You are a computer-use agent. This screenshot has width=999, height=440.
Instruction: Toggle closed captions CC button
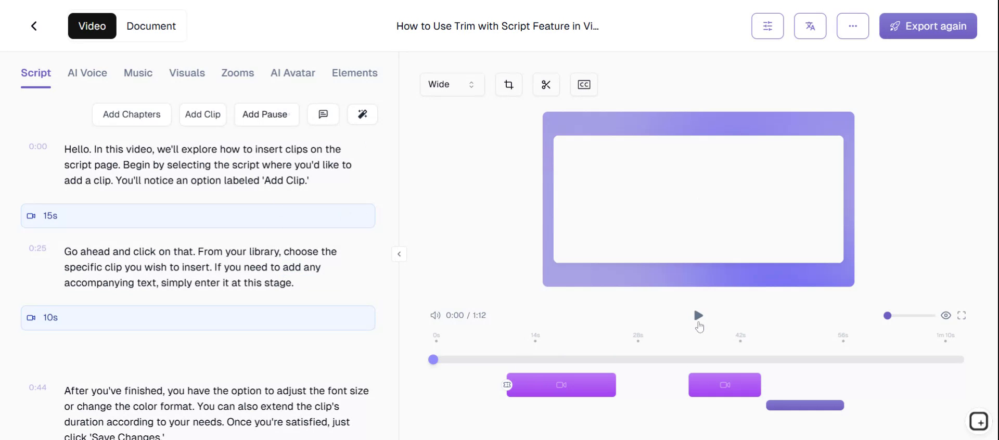tap(584, 85)
